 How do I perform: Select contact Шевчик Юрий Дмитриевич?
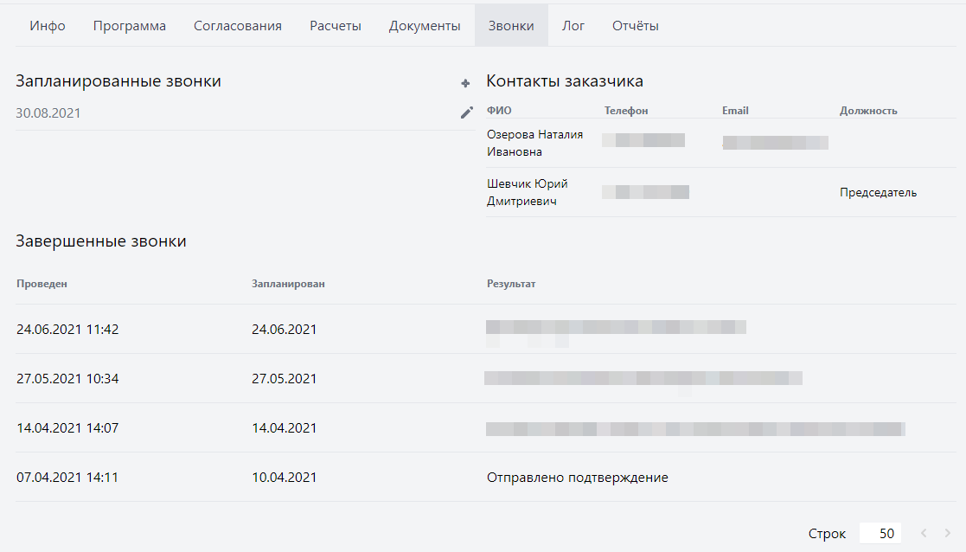[x=528, y=192]
